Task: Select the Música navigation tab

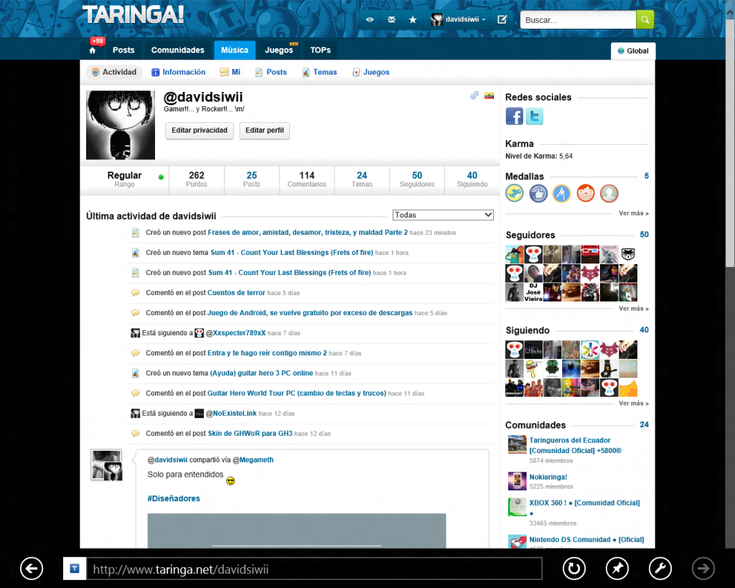Action: [x=235, y=50]
